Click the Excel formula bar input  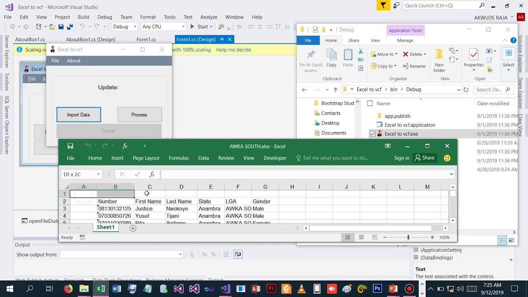(x=304, y=174)
